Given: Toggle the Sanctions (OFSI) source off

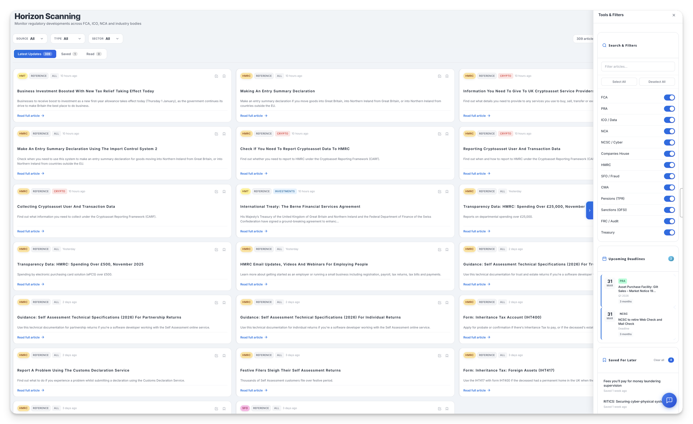Looking at the screenshot, I should tap(669, 210).
